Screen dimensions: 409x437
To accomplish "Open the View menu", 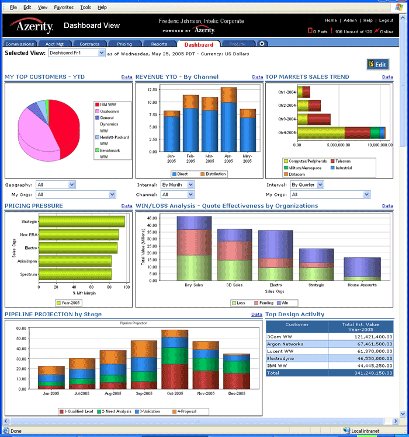I will (x=43, y=7).
